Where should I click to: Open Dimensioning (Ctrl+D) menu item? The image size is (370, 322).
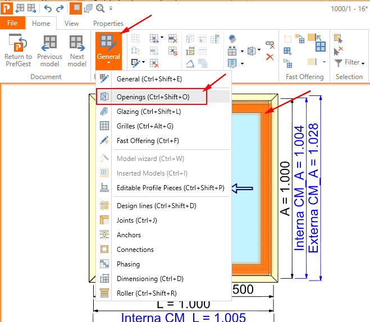tap(163, 279)
